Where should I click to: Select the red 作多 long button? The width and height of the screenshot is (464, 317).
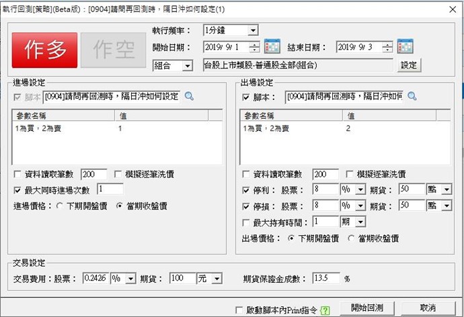pyautogui.click(x=44, y=50)
